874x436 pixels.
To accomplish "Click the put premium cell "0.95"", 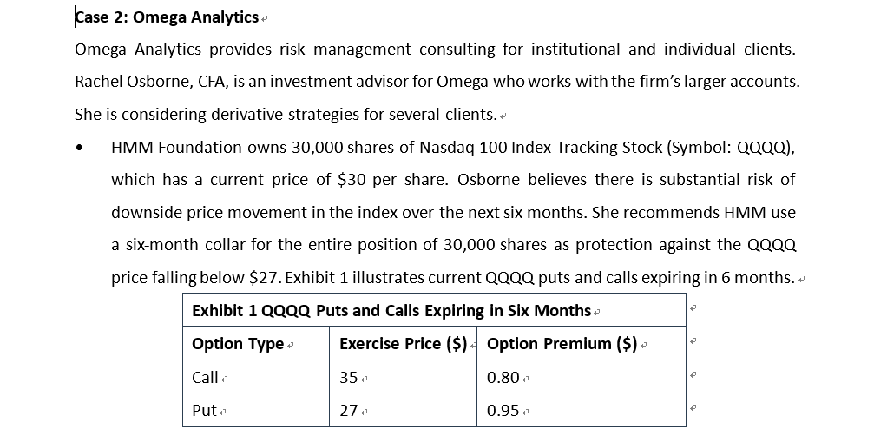I will click(x=503, y=410).
